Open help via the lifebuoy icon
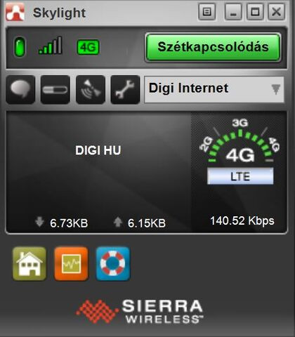This screenshot has height=337, width=295. pyautogui.click(x=113, y=263)
